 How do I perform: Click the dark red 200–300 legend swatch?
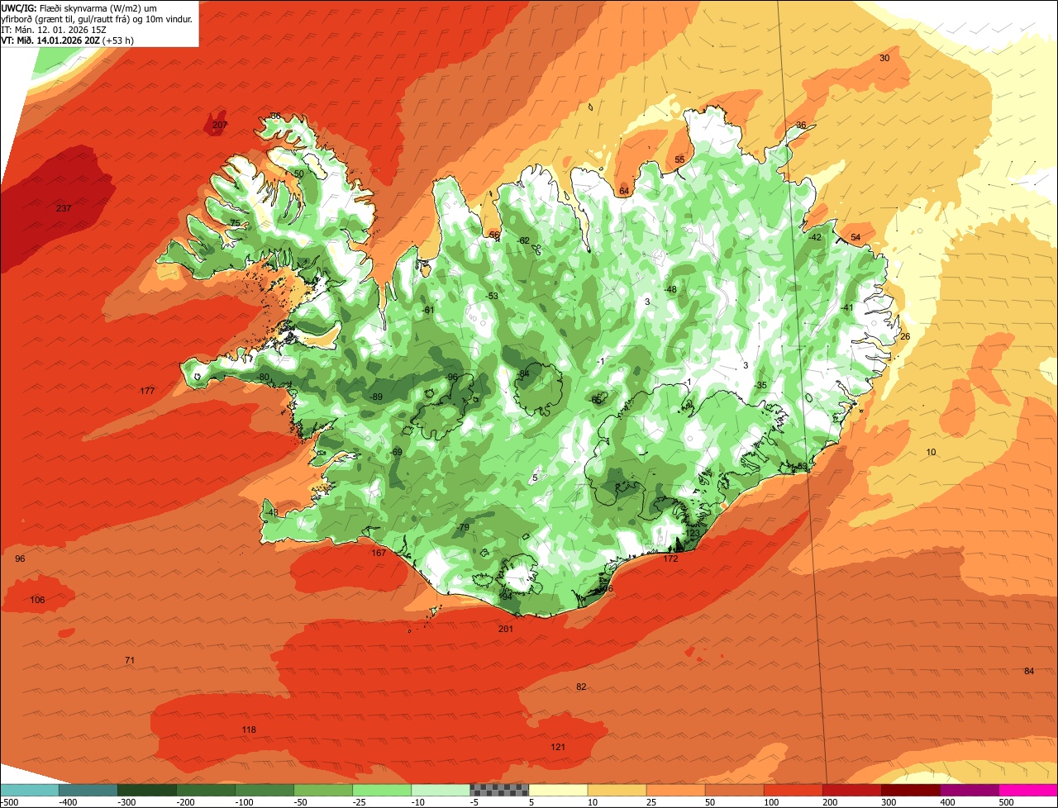[852, 790]
